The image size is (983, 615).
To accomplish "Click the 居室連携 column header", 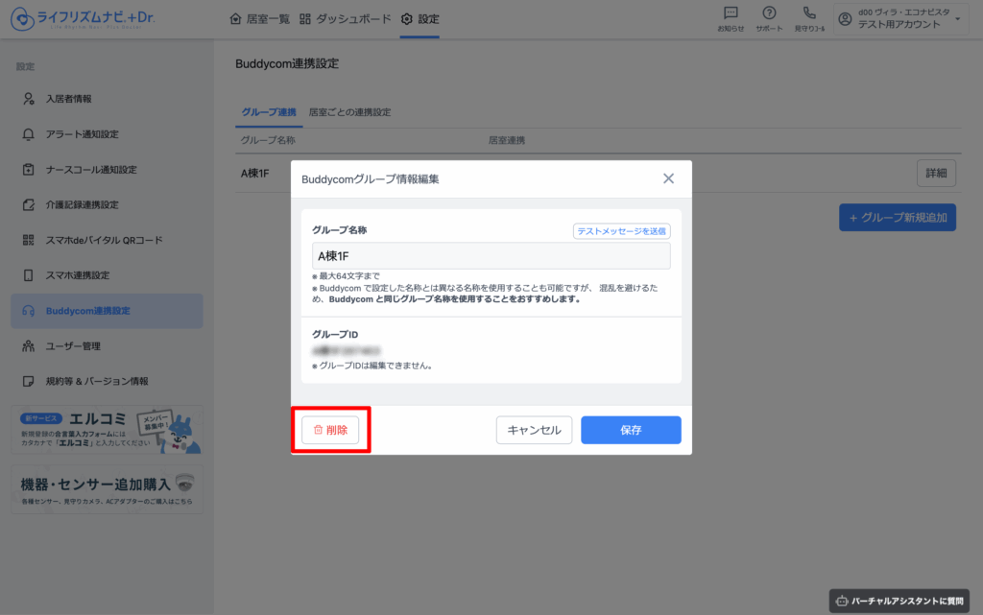I will point(507,140).
